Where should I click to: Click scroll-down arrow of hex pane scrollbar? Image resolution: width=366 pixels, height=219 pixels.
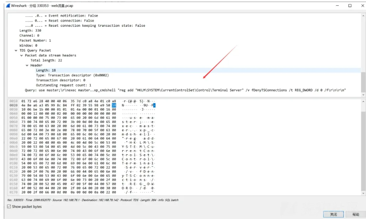363,193
